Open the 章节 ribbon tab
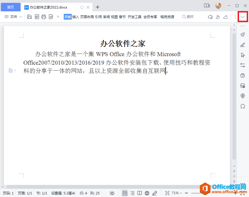The image size is (249, 197). (x=122, y=17)
